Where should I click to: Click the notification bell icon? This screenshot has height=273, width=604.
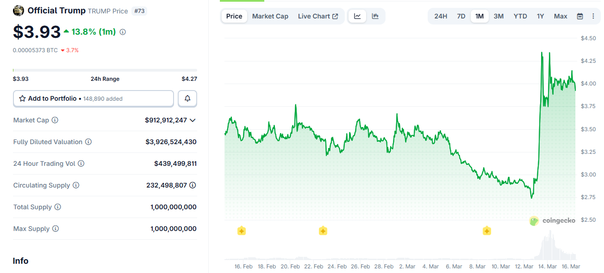pos(187,98)
